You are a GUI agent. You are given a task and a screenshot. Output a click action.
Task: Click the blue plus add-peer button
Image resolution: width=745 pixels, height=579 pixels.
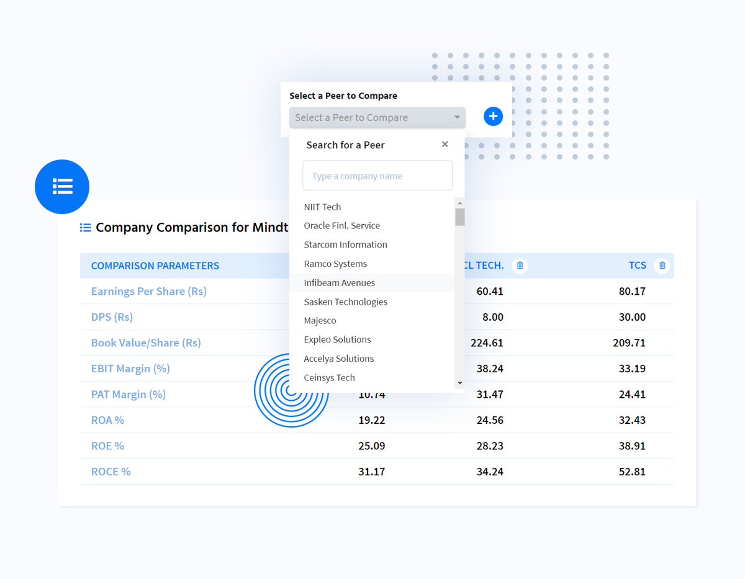(493, 116)
